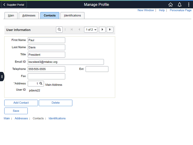Open the three-dot actions menu
This screenshot has width=193, height=145.
tap(188, 5)
